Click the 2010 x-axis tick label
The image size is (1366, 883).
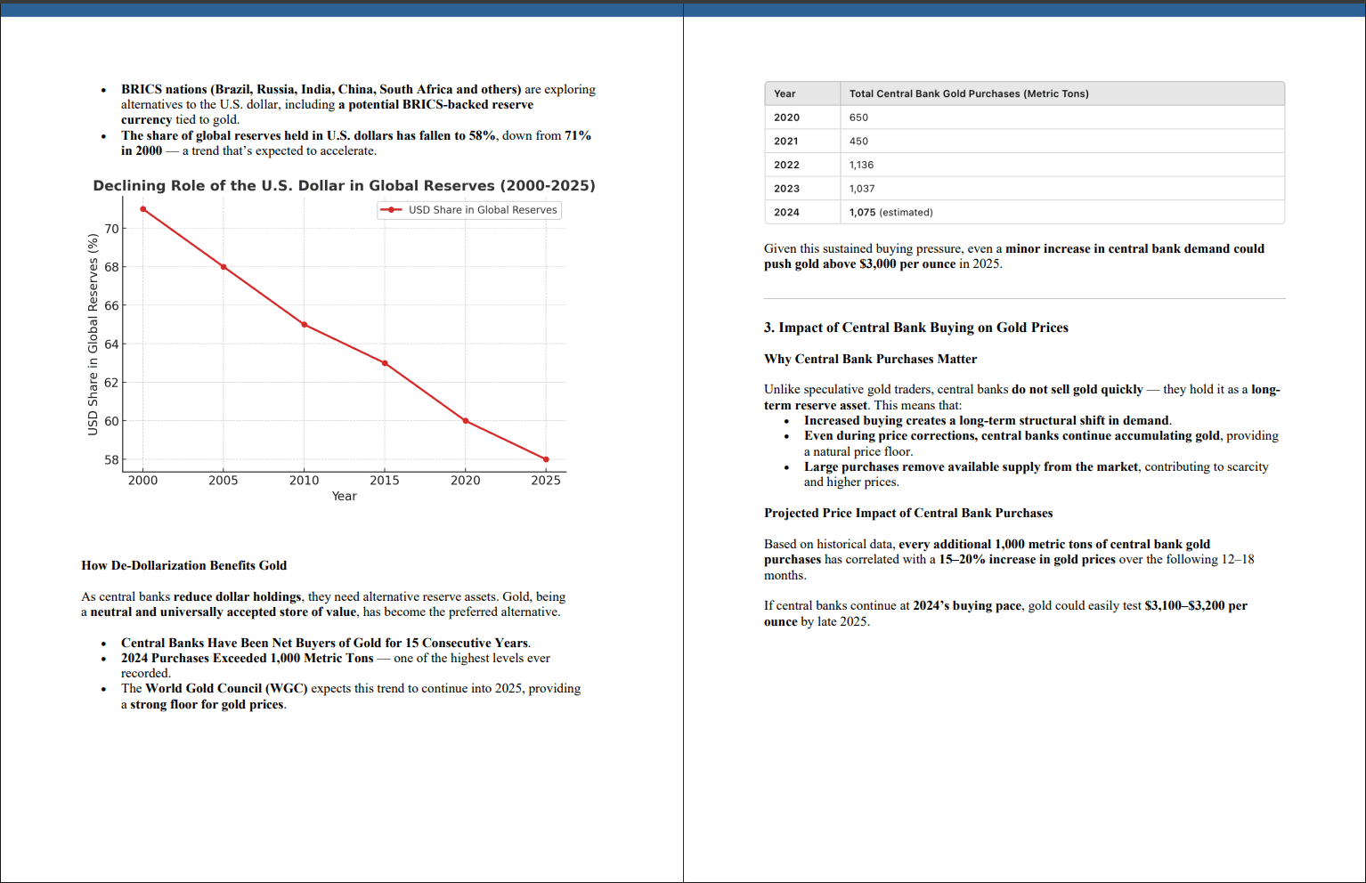(304, 481)
